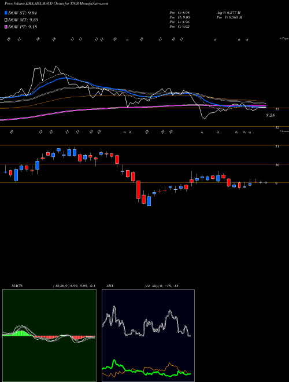Select the 'DOW MT: 9.39' legend text

pos(23,20)
